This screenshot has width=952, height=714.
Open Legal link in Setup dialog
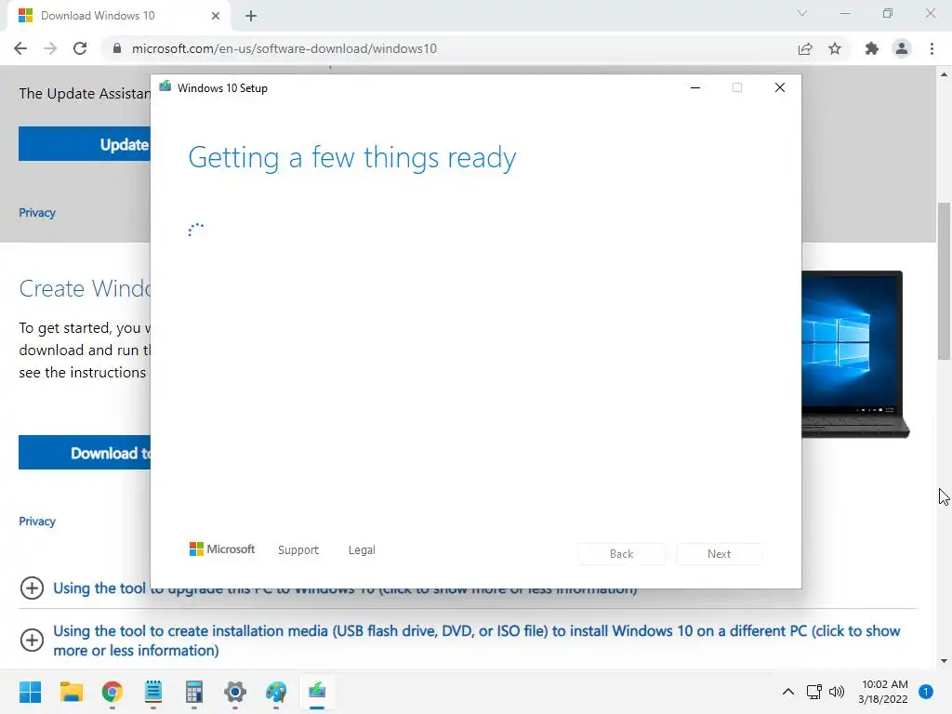click(362, 550)
